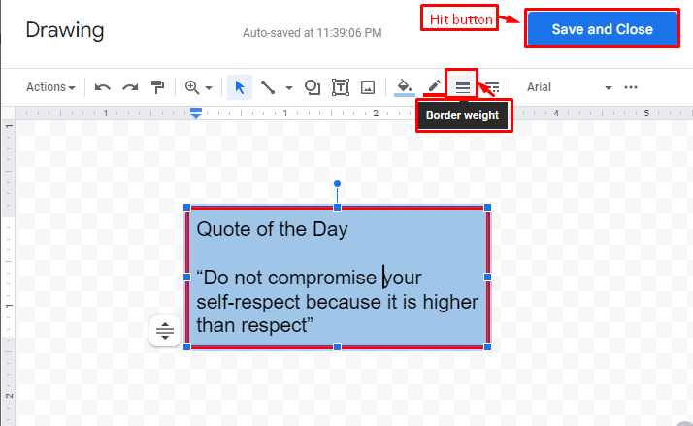Click the top-left resize handle of text box
The height and width of the screenshot is (426, 693).
tap(187, 208)
